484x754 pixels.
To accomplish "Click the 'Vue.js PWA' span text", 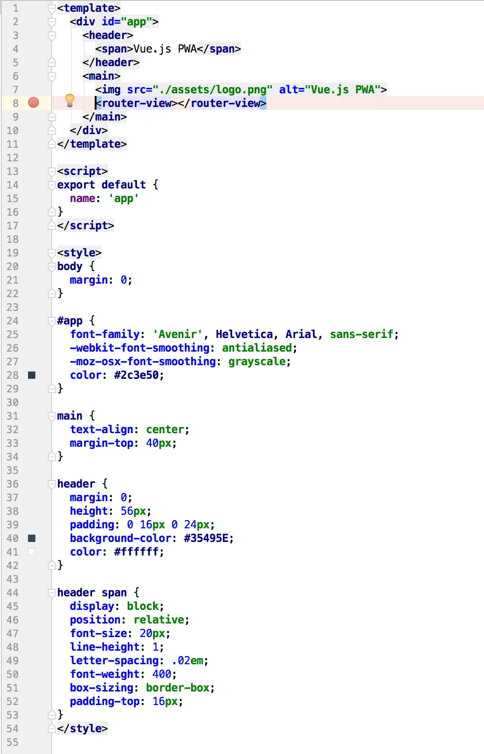I will 165,49.
